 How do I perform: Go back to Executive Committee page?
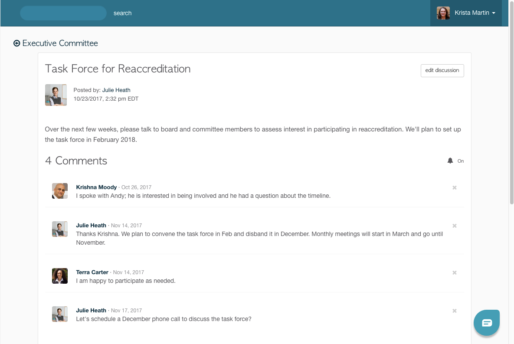(60, 43)
